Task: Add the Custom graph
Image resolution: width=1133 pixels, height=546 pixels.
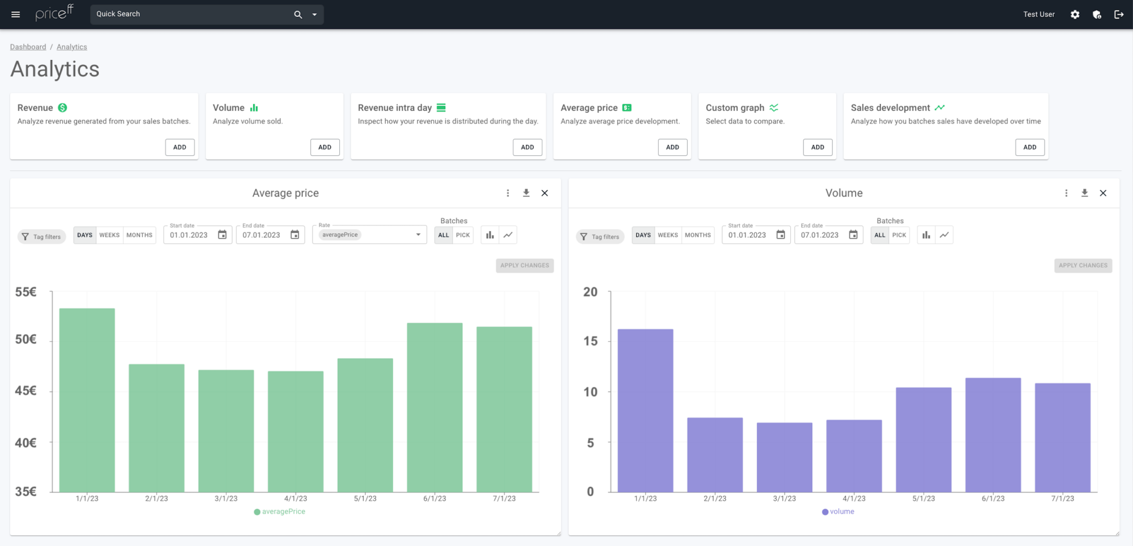Action: tap(817, 147)
